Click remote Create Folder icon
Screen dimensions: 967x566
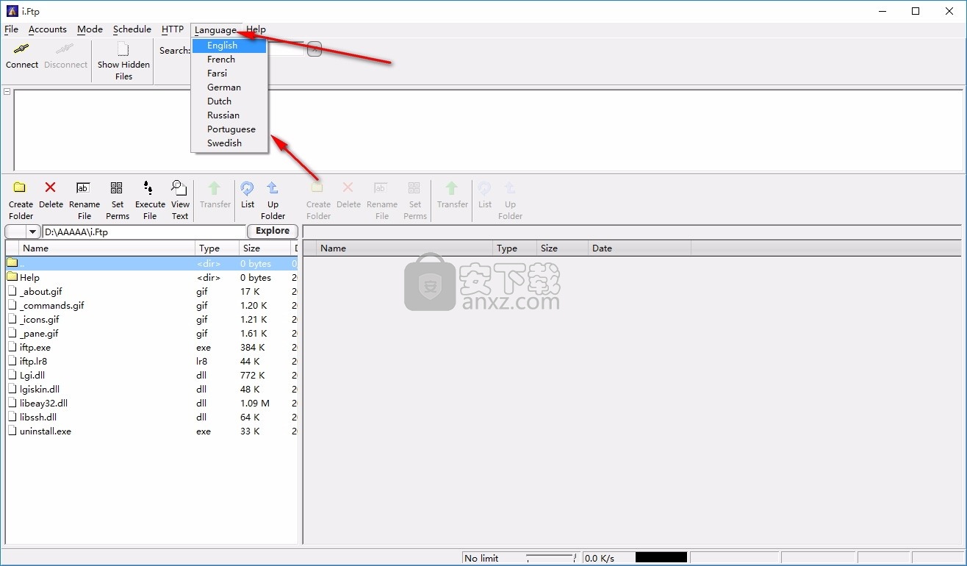click(317, 187)
